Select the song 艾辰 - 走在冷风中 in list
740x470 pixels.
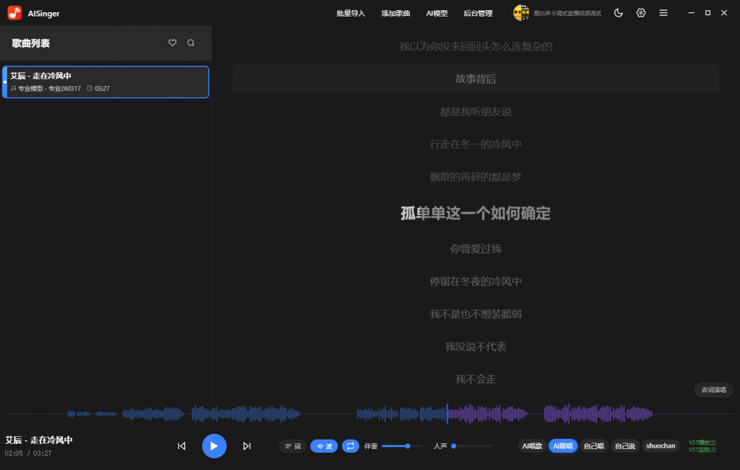tap(106, 82)
